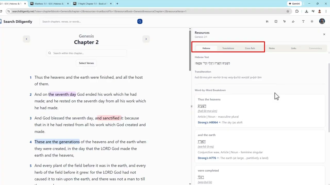The width and height of the screenshot is (330, 185).
Task: Launch the Gemini button
Action: point(294,4)
